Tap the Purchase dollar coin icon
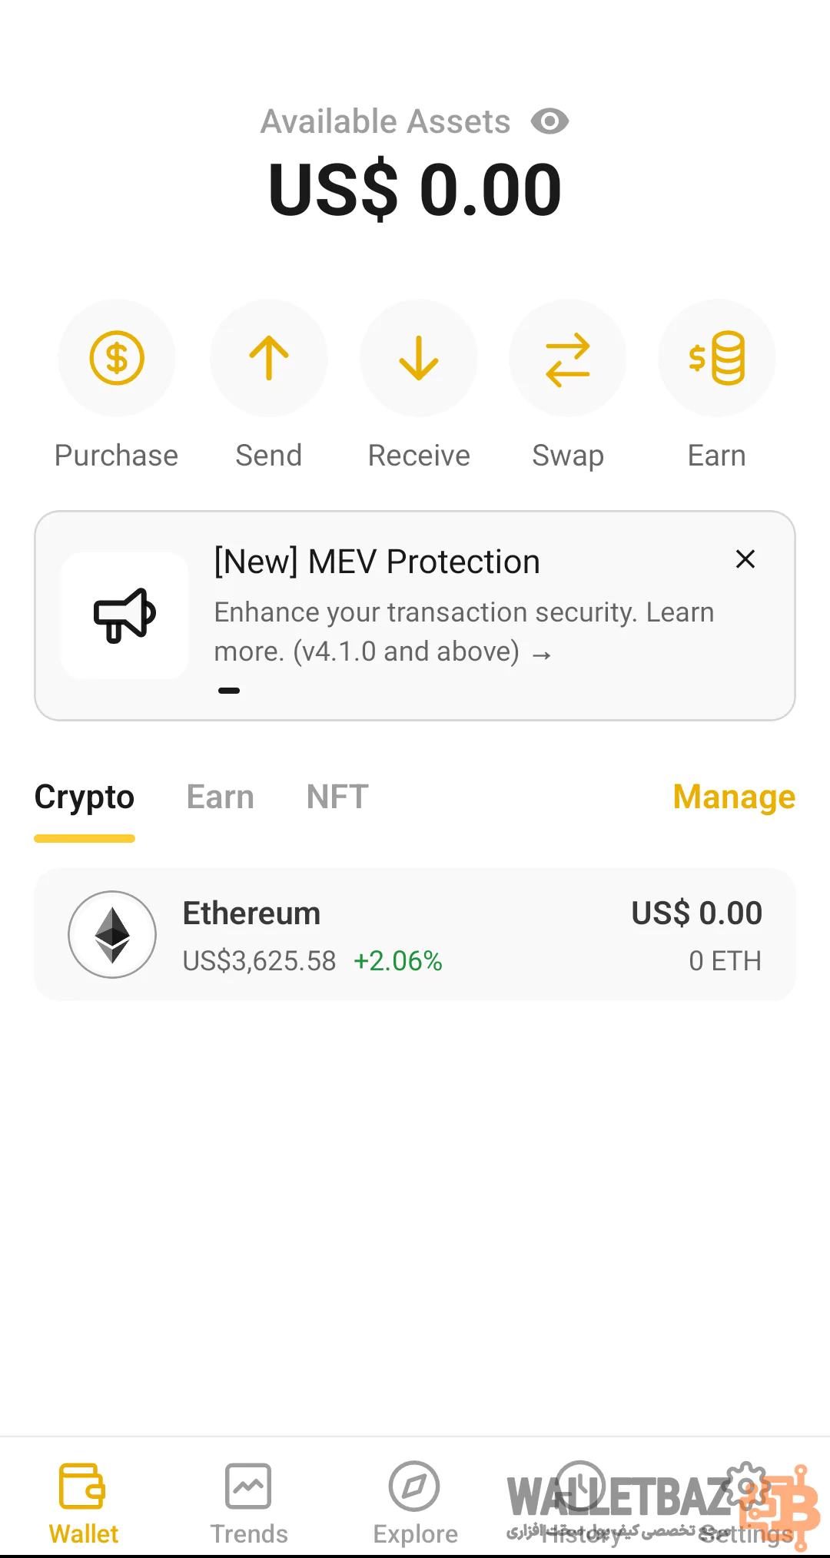830x1558 pixels. pos(117,358)
